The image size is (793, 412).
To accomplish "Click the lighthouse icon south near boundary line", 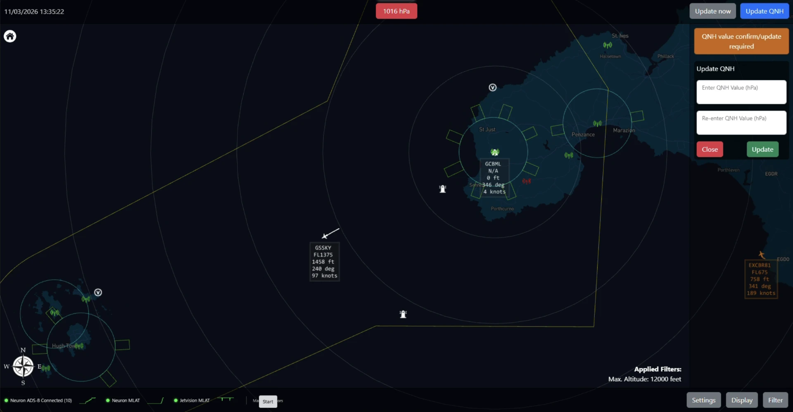I will pyautogui.click(x=403, y=314).
